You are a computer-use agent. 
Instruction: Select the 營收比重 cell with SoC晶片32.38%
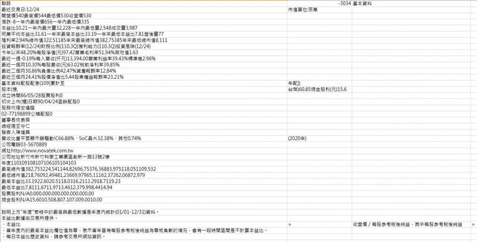(144, 139)
